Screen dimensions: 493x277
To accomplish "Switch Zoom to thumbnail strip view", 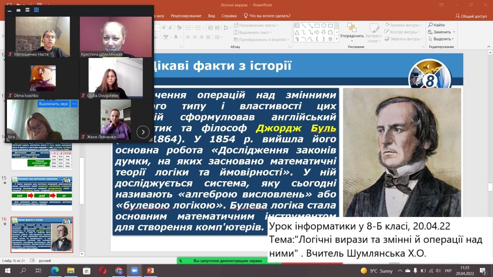I will click(x=27, y=10).
